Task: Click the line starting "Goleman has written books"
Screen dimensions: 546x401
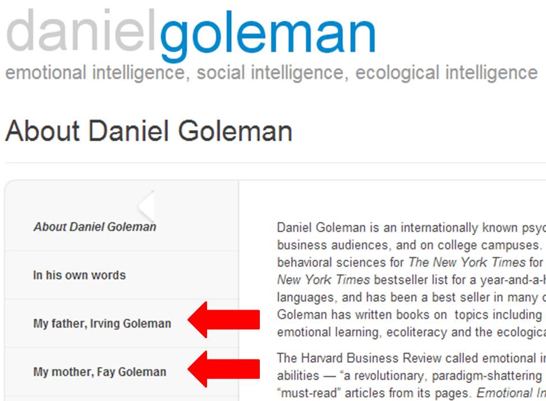Action: pos(411,315)
